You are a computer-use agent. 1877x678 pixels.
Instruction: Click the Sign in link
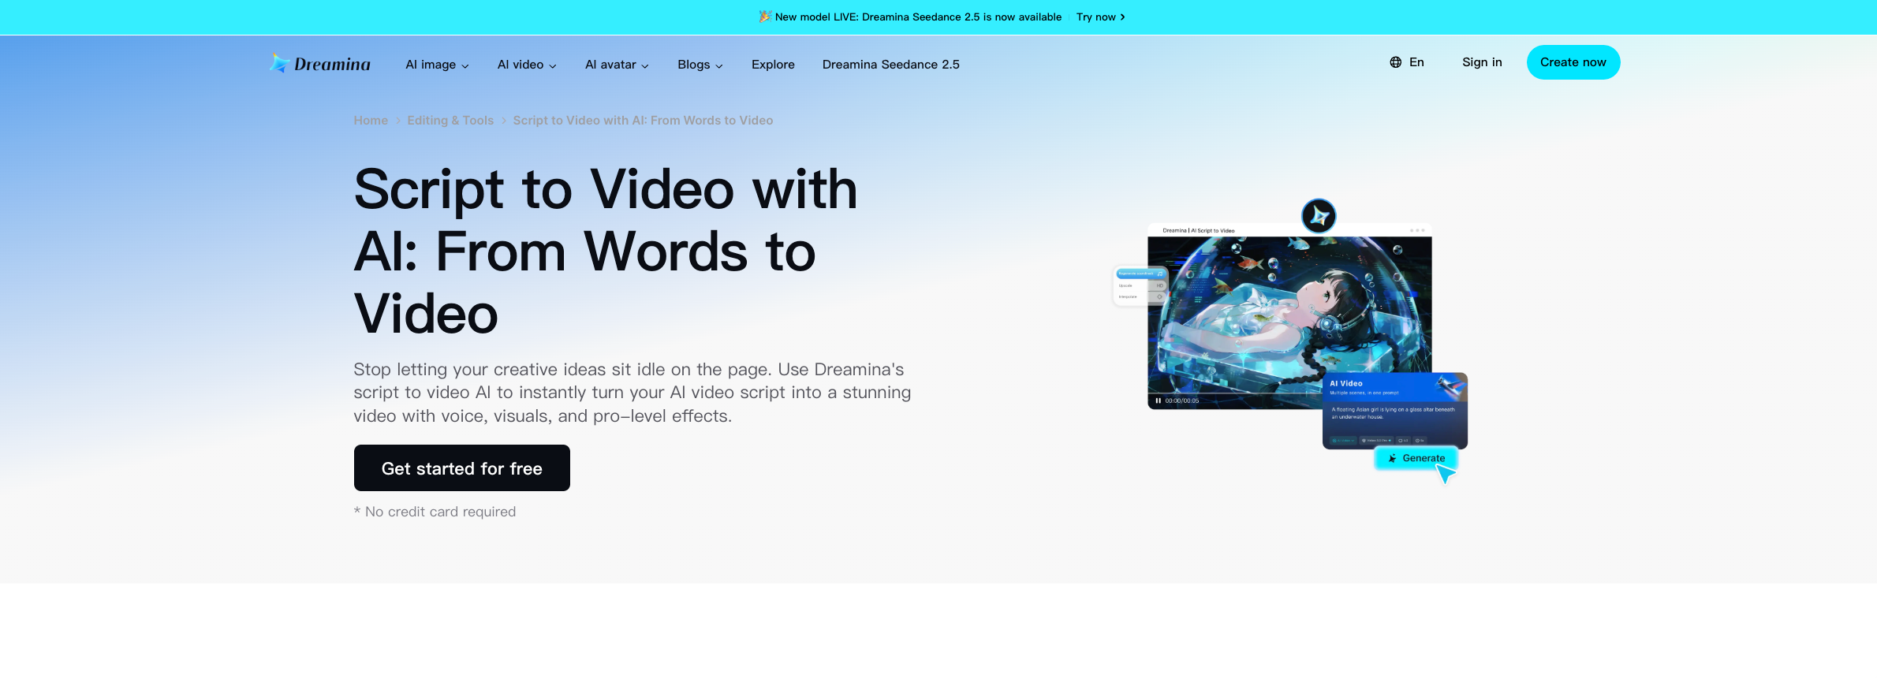point(1482,62)
